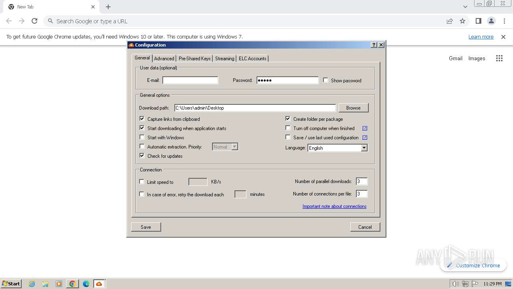Enable retry download on error checkbox
This screenshot has width=513, height=289.
point(141,194)
